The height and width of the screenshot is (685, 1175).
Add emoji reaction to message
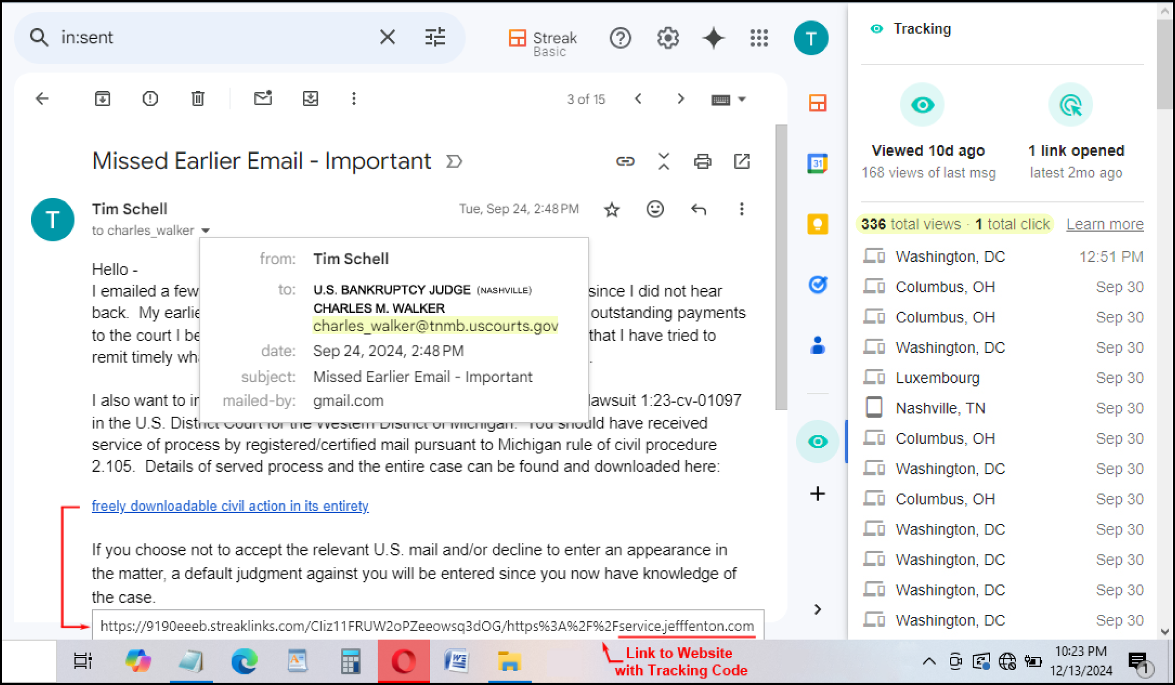(655, 209)
